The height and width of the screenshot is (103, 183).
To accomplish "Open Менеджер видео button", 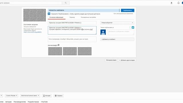I will (111, 60).
